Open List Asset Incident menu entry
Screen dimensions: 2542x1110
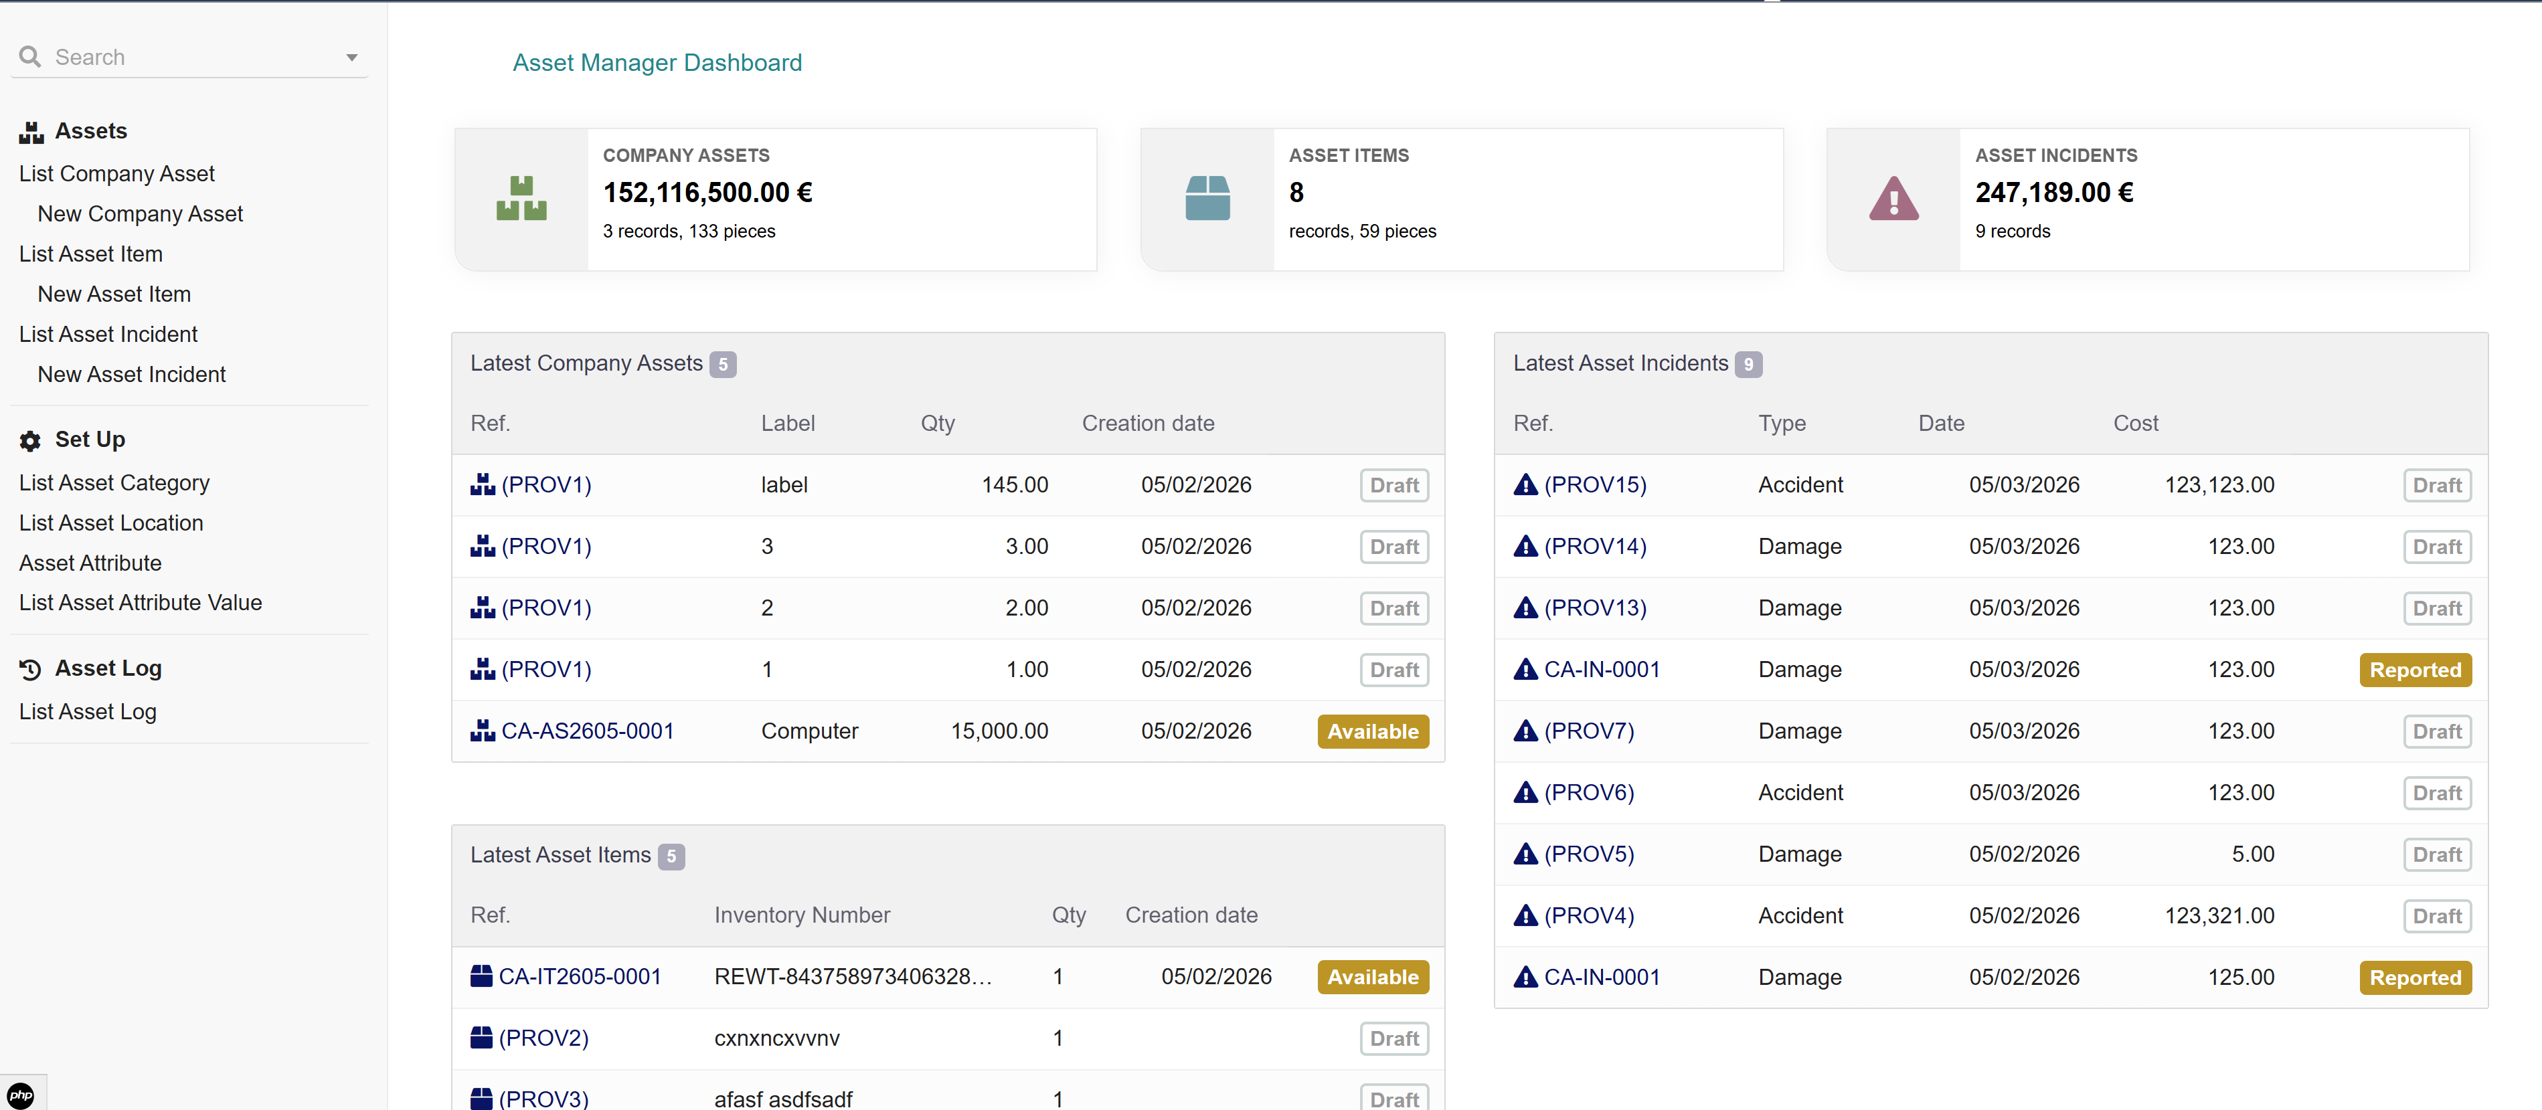click(x=108, y=335)
